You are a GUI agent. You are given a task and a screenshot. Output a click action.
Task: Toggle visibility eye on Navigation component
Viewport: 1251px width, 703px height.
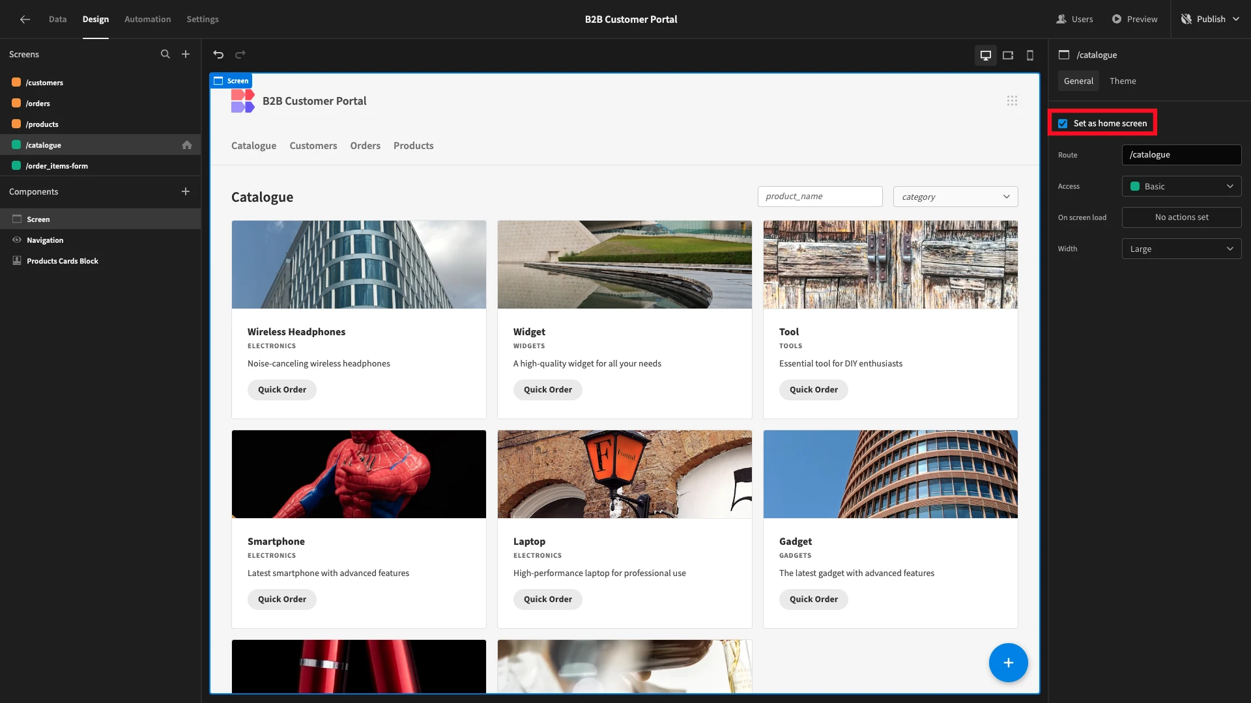[17, 240]
